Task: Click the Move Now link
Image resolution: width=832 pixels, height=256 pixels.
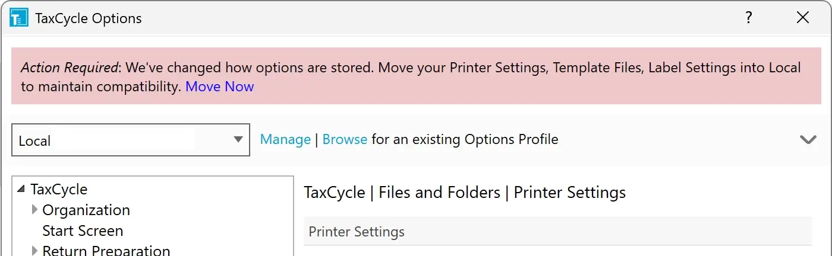Action: pos(219,87)
